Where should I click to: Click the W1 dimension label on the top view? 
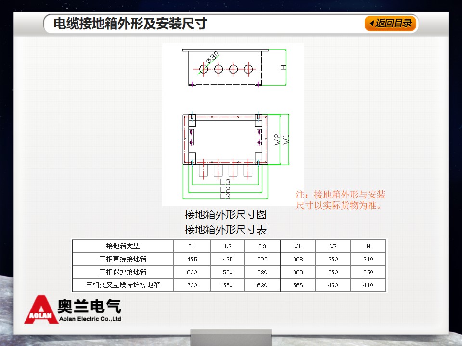click(286, 139)
